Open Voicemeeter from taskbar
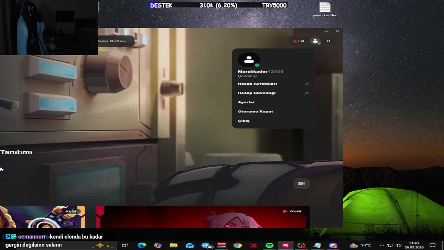Viewport: 444px width, 250px height. pyautogui.click(x=221, y=245)
